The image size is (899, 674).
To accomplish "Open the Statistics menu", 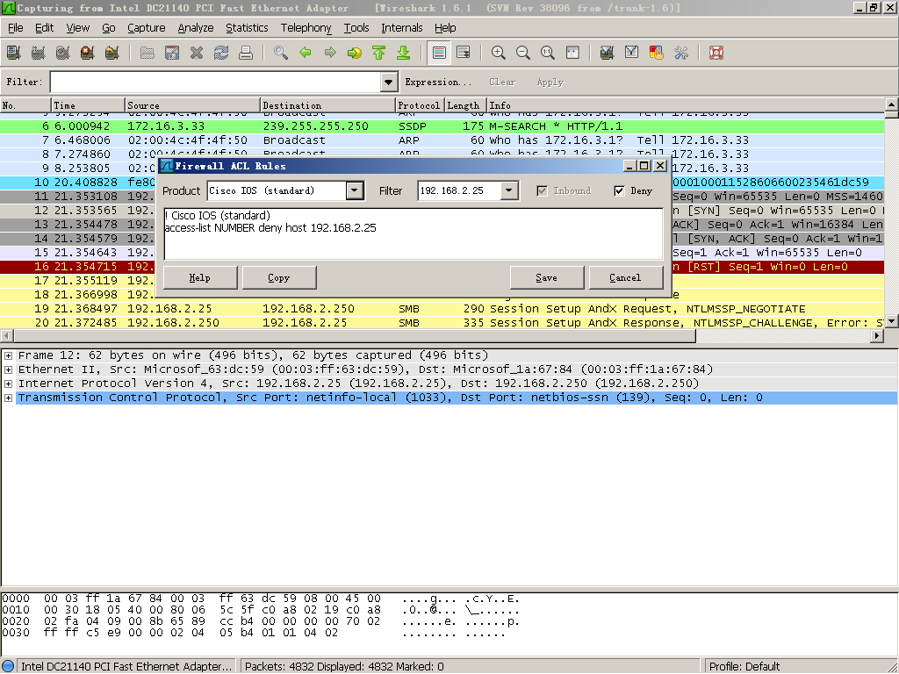I will coord(247,27).
